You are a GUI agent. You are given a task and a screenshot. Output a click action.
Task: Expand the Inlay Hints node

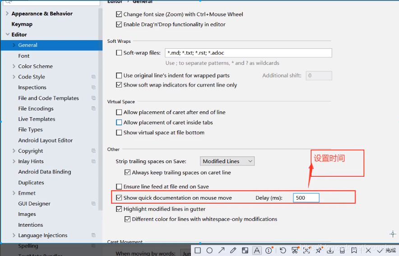click(x=14, y=161)
